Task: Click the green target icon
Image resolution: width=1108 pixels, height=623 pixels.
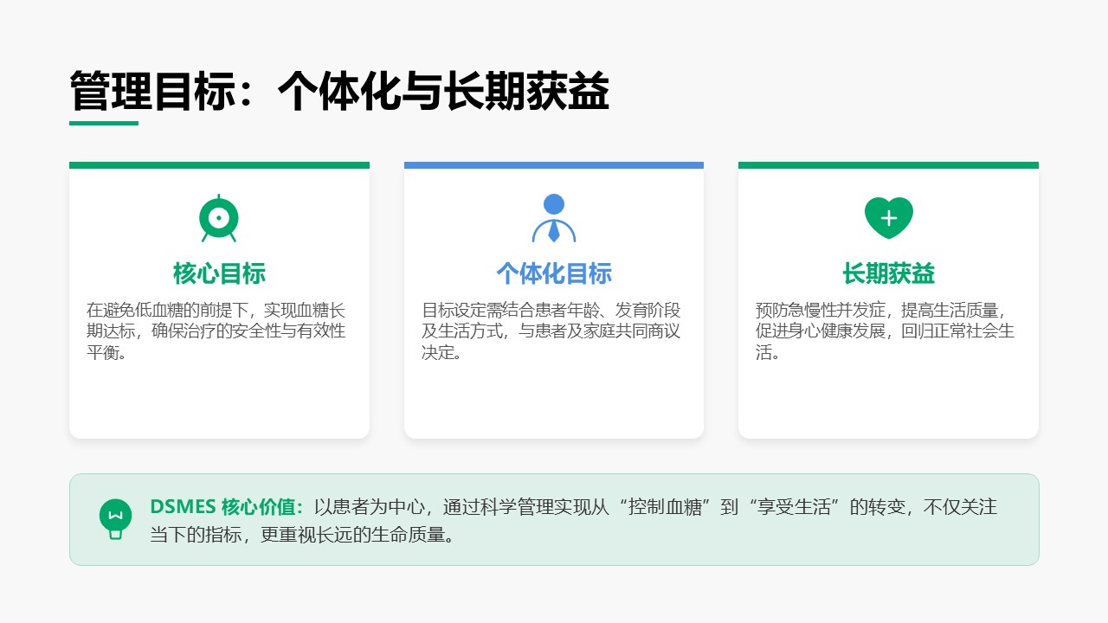Action: pyautogui.click(x=219, y=219)
